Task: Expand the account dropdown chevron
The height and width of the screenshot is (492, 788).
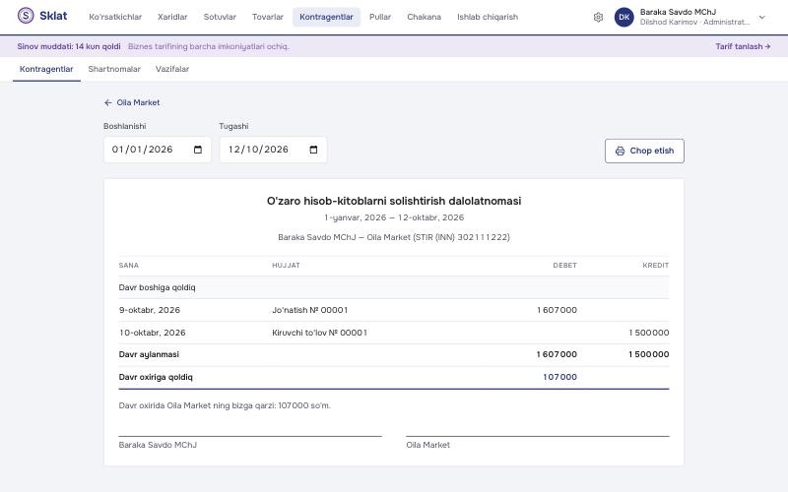Action: pos(761,17)
